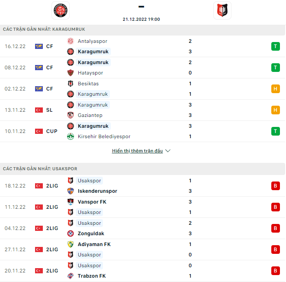Click red B badge for 18.12.22 match
This screenshot has height=282, width=286.
(x=276, y=186)
